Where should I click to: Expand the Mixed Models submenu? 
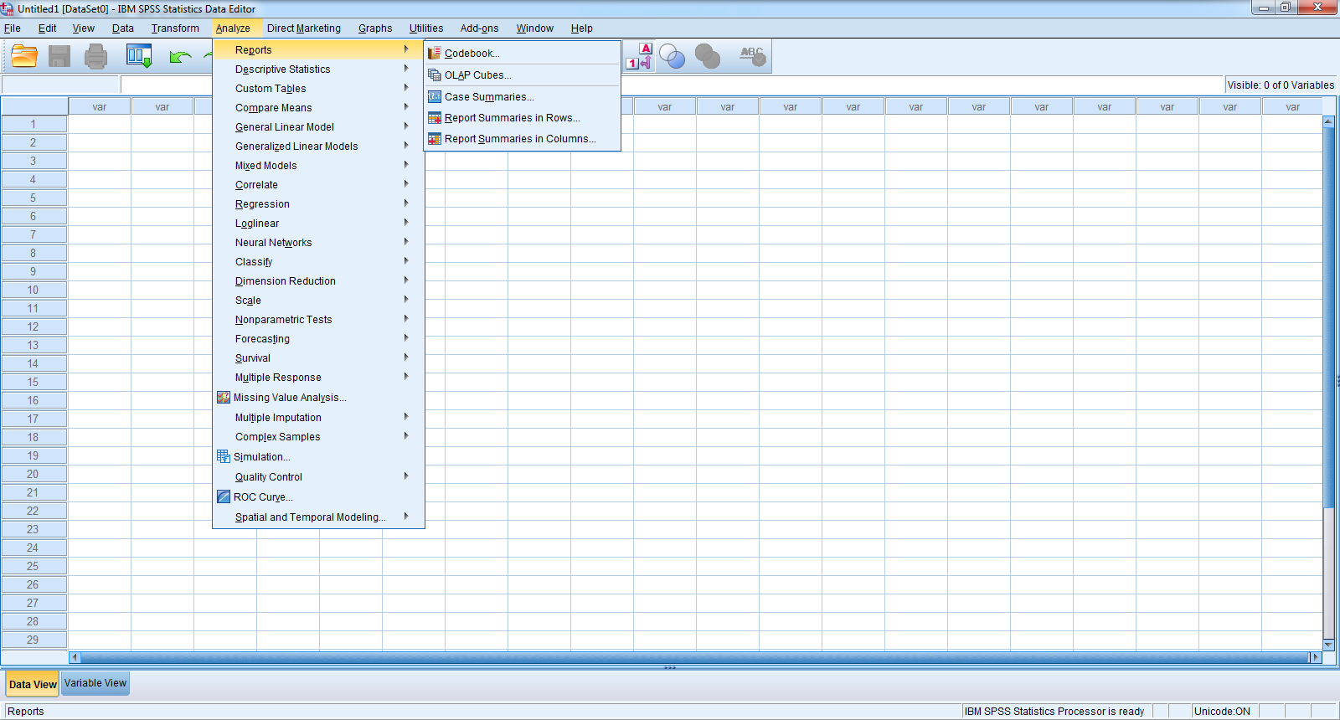coord(318,166)
